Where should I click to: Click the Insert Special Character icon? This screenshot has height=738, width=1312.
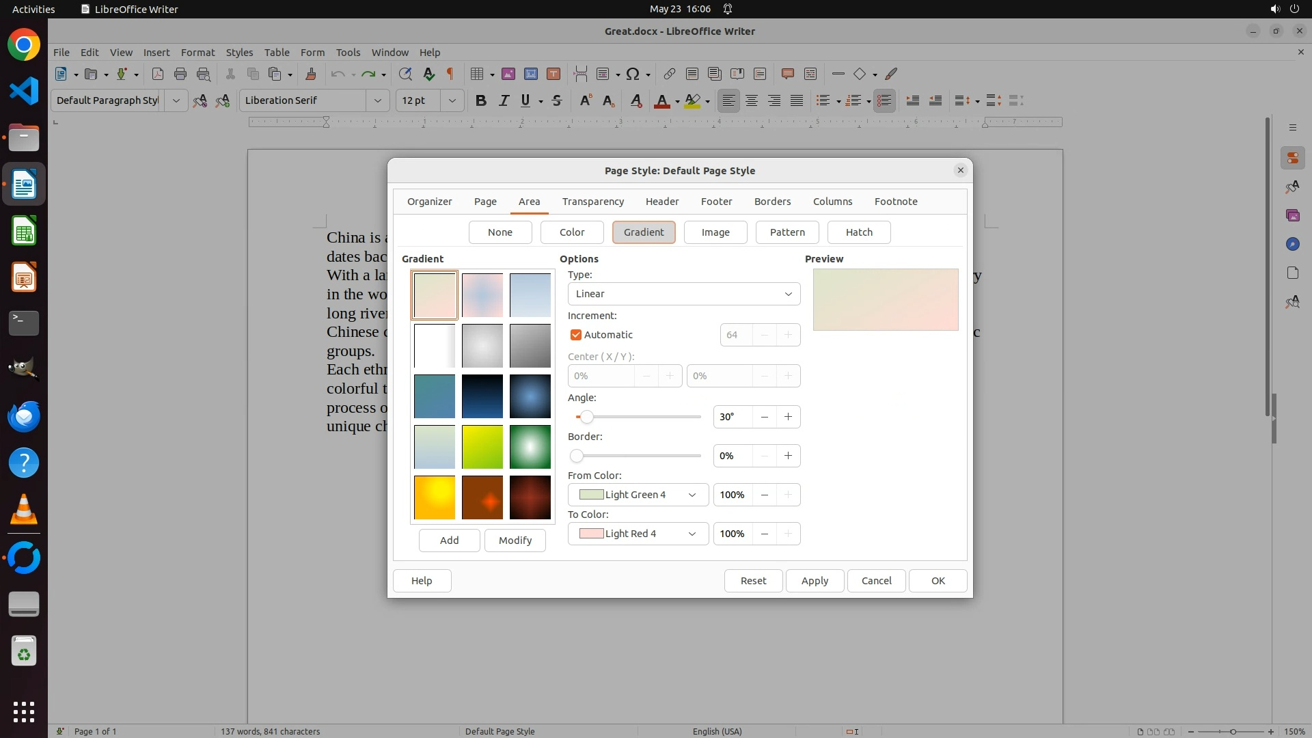(633, 74)
